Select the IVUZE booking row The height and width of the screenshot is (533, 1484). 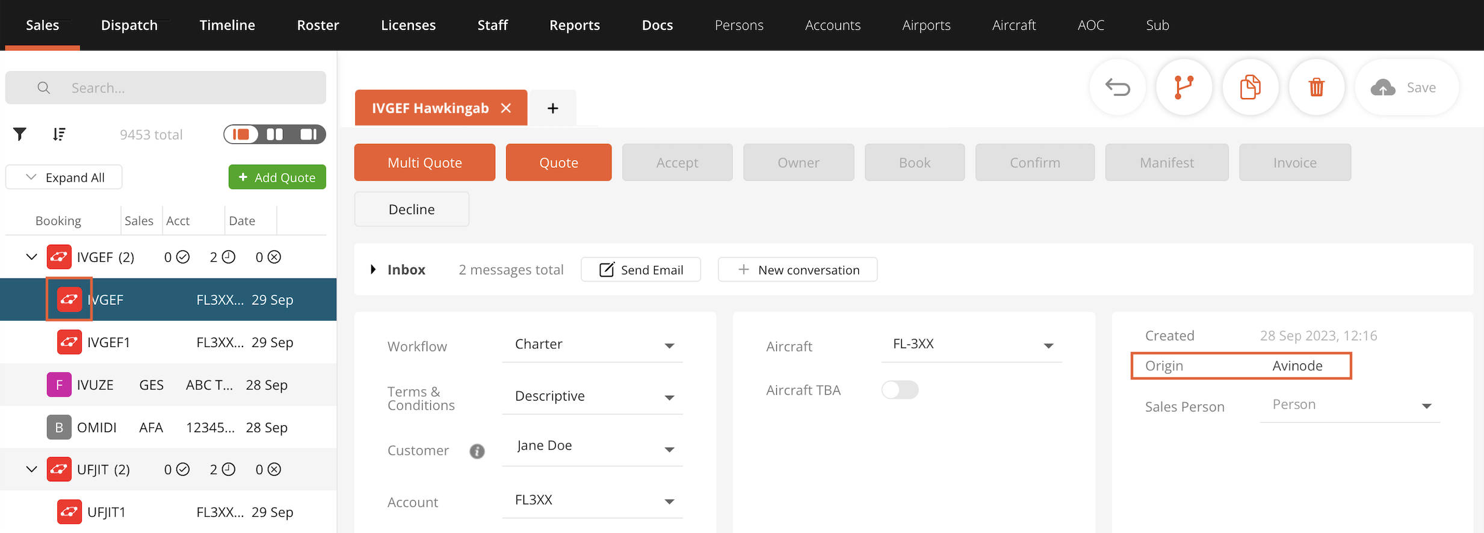[x=168, y=385]
